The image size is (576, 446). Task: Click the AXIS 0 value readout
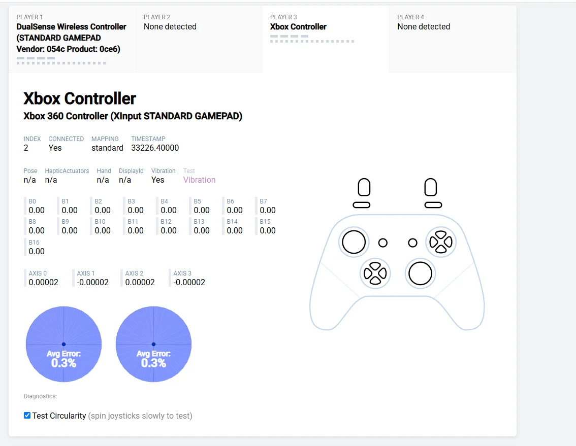[x=43, y=282]
